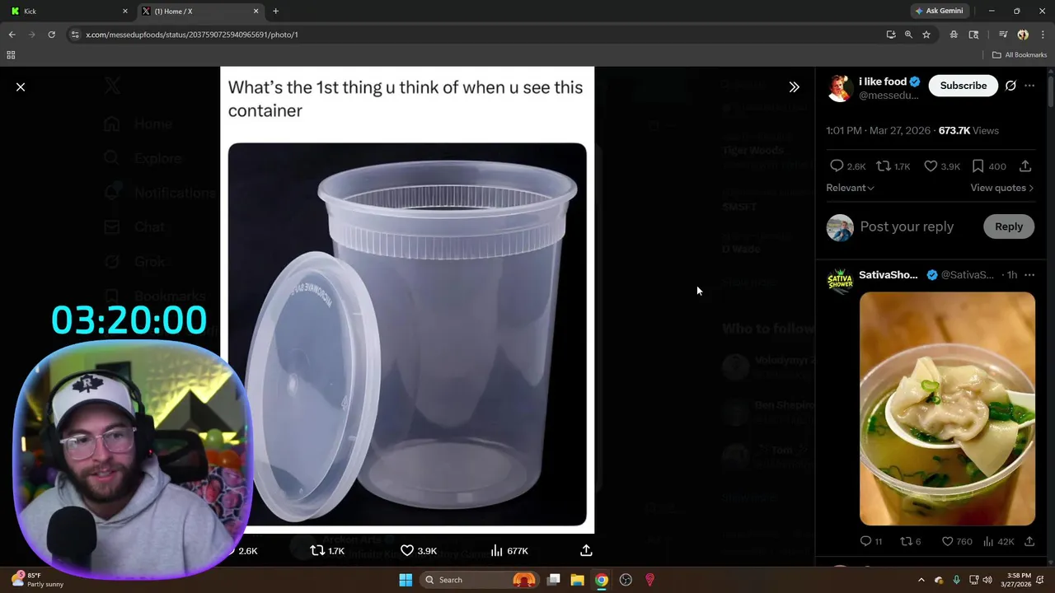Click the repost icon under photo showing 1.7K

click(317, 550)
